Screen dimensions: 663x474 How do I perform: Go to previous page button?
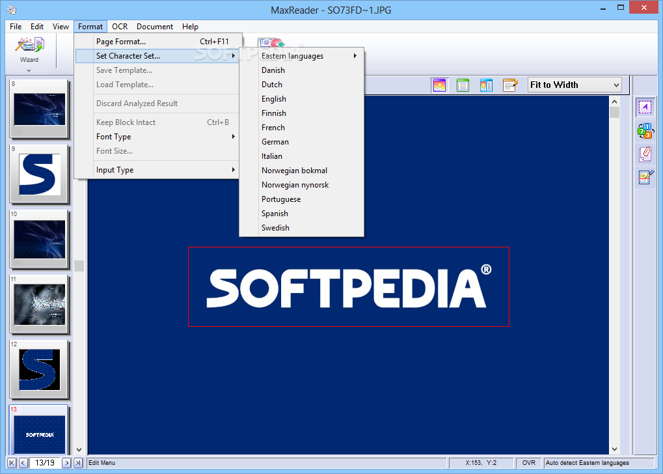click(23, 463)
